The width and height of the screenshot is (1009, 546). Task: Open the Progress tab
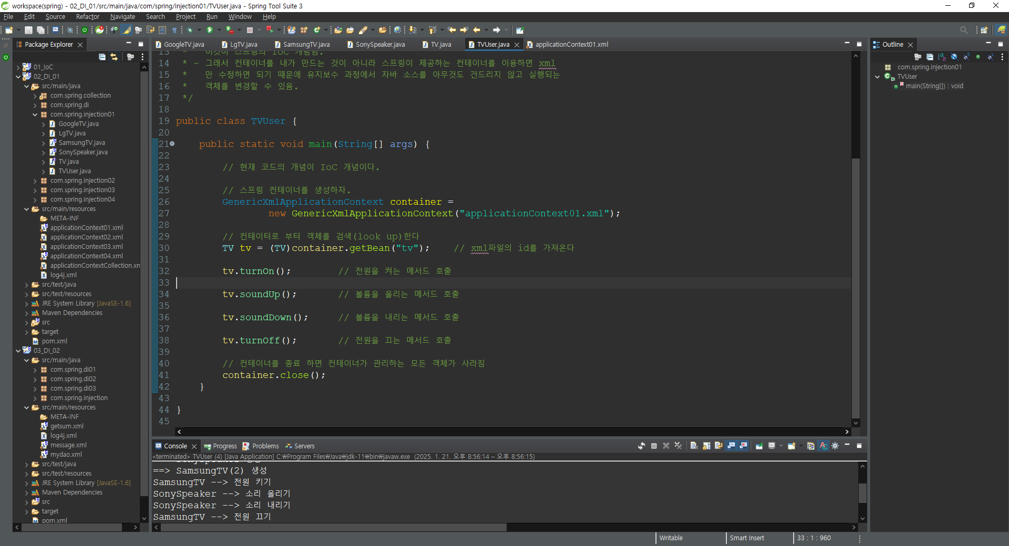pyautogui.click(x=221, y=446)
